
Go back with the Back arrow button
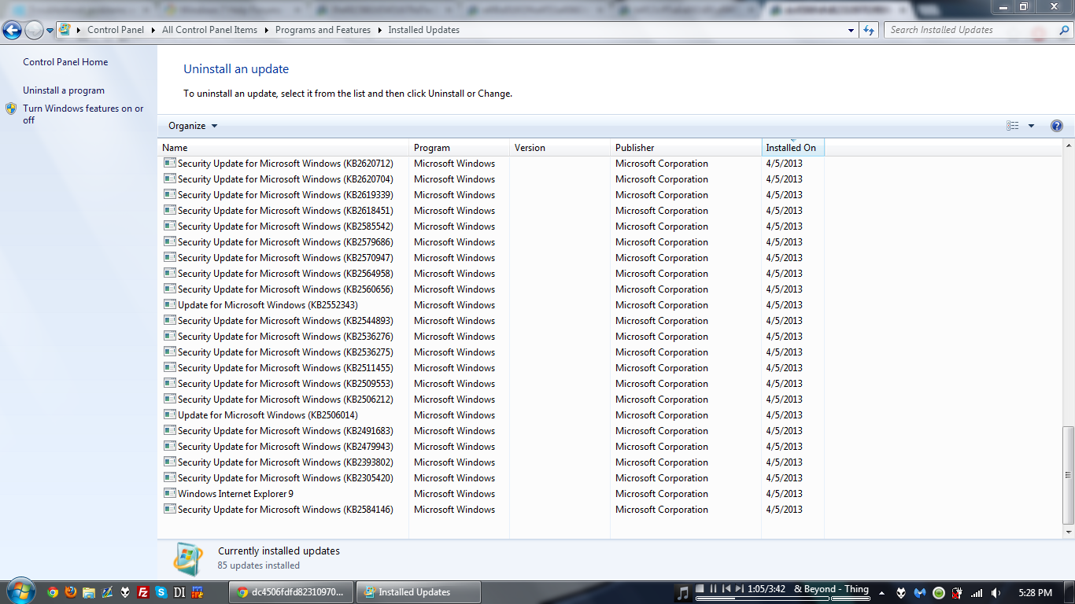pyautogui.click(x=13, y=30)
